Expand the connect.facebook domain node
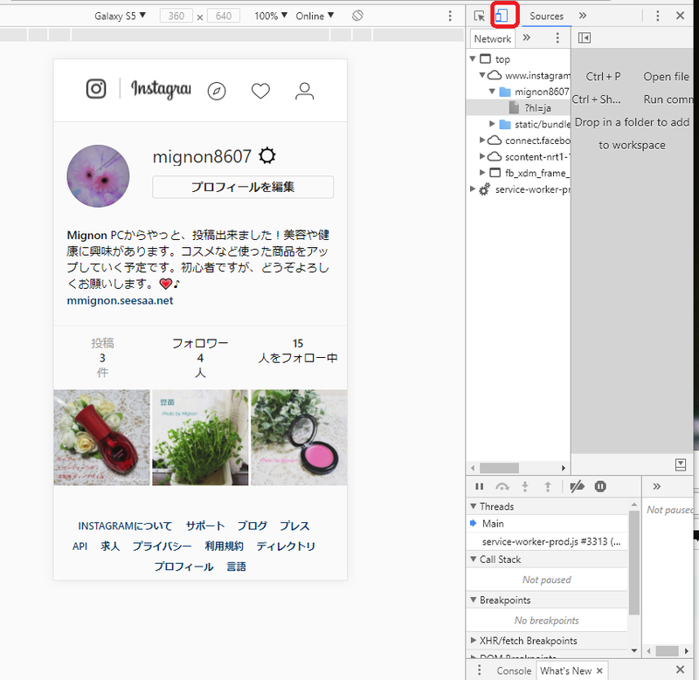 tap(482, 141)
